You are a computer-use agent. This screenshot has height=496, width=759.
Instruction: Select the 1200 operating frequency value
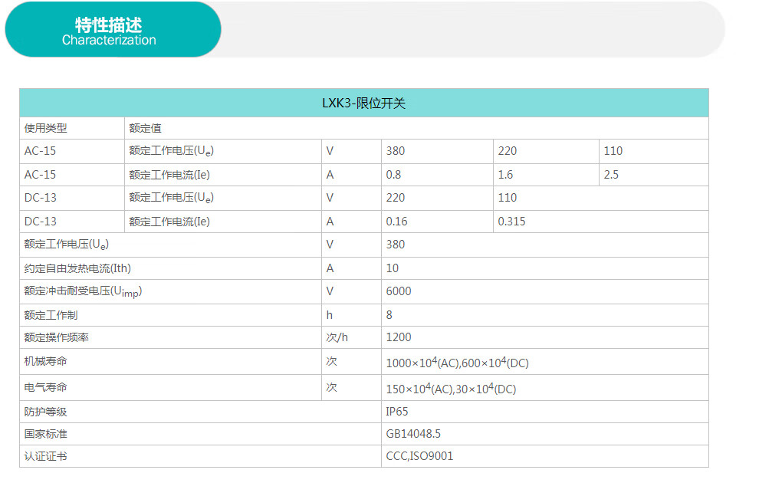[399, 337]
